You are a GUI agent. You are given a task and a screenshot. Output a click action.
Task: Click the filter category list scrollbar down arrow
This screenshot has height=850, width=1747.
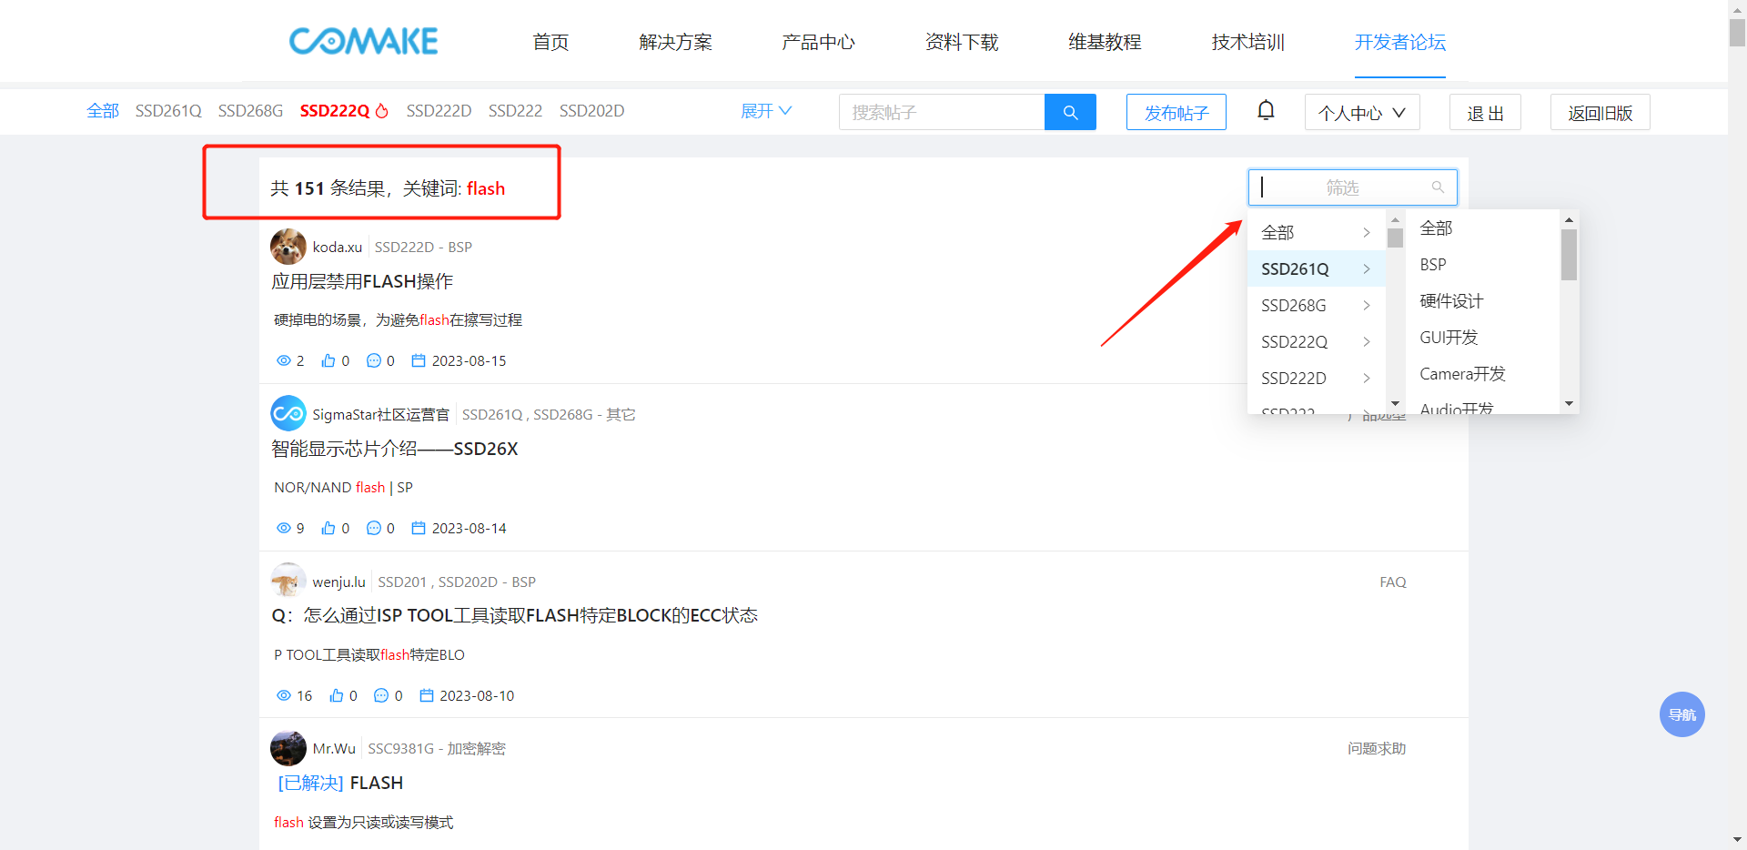point(1395,403)
